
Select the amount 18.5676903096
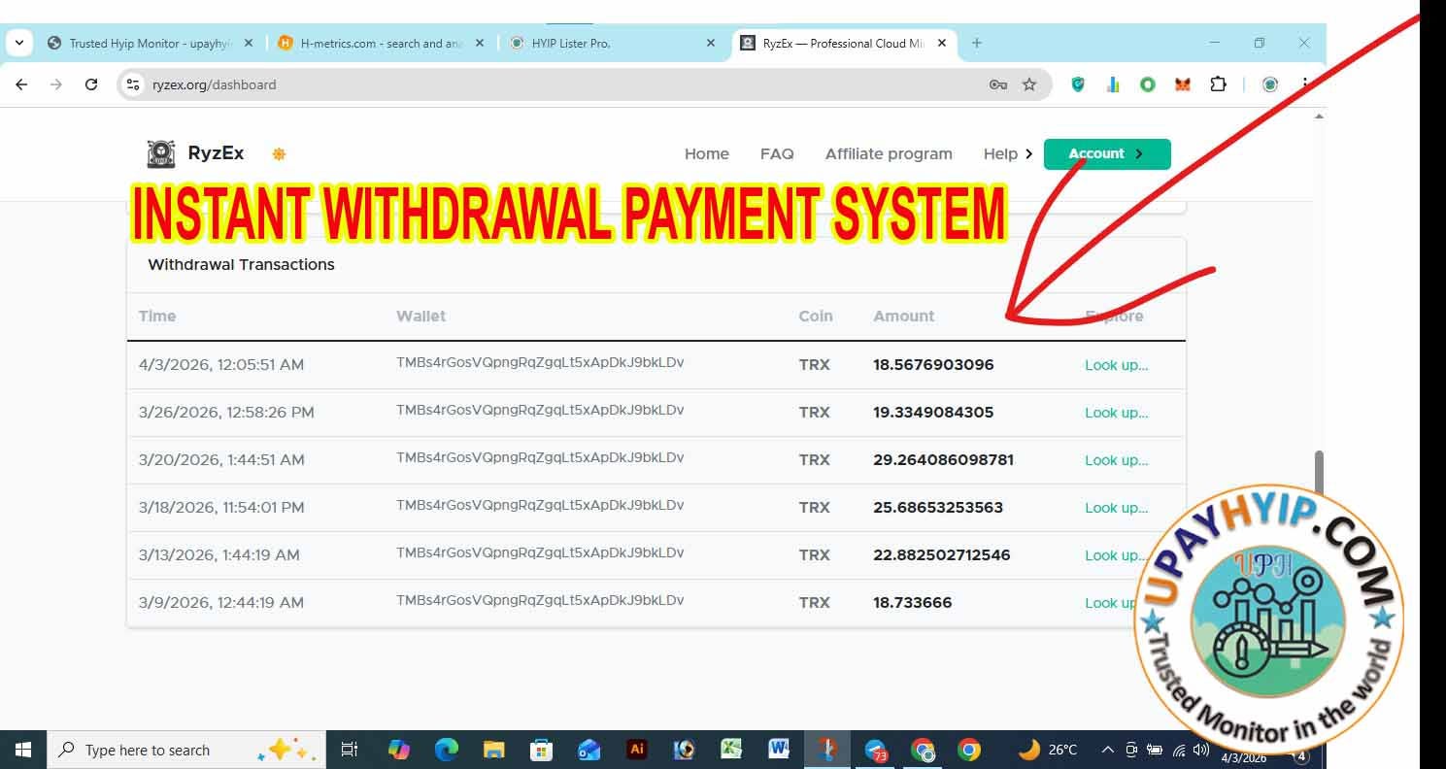[x=933, y=365]
